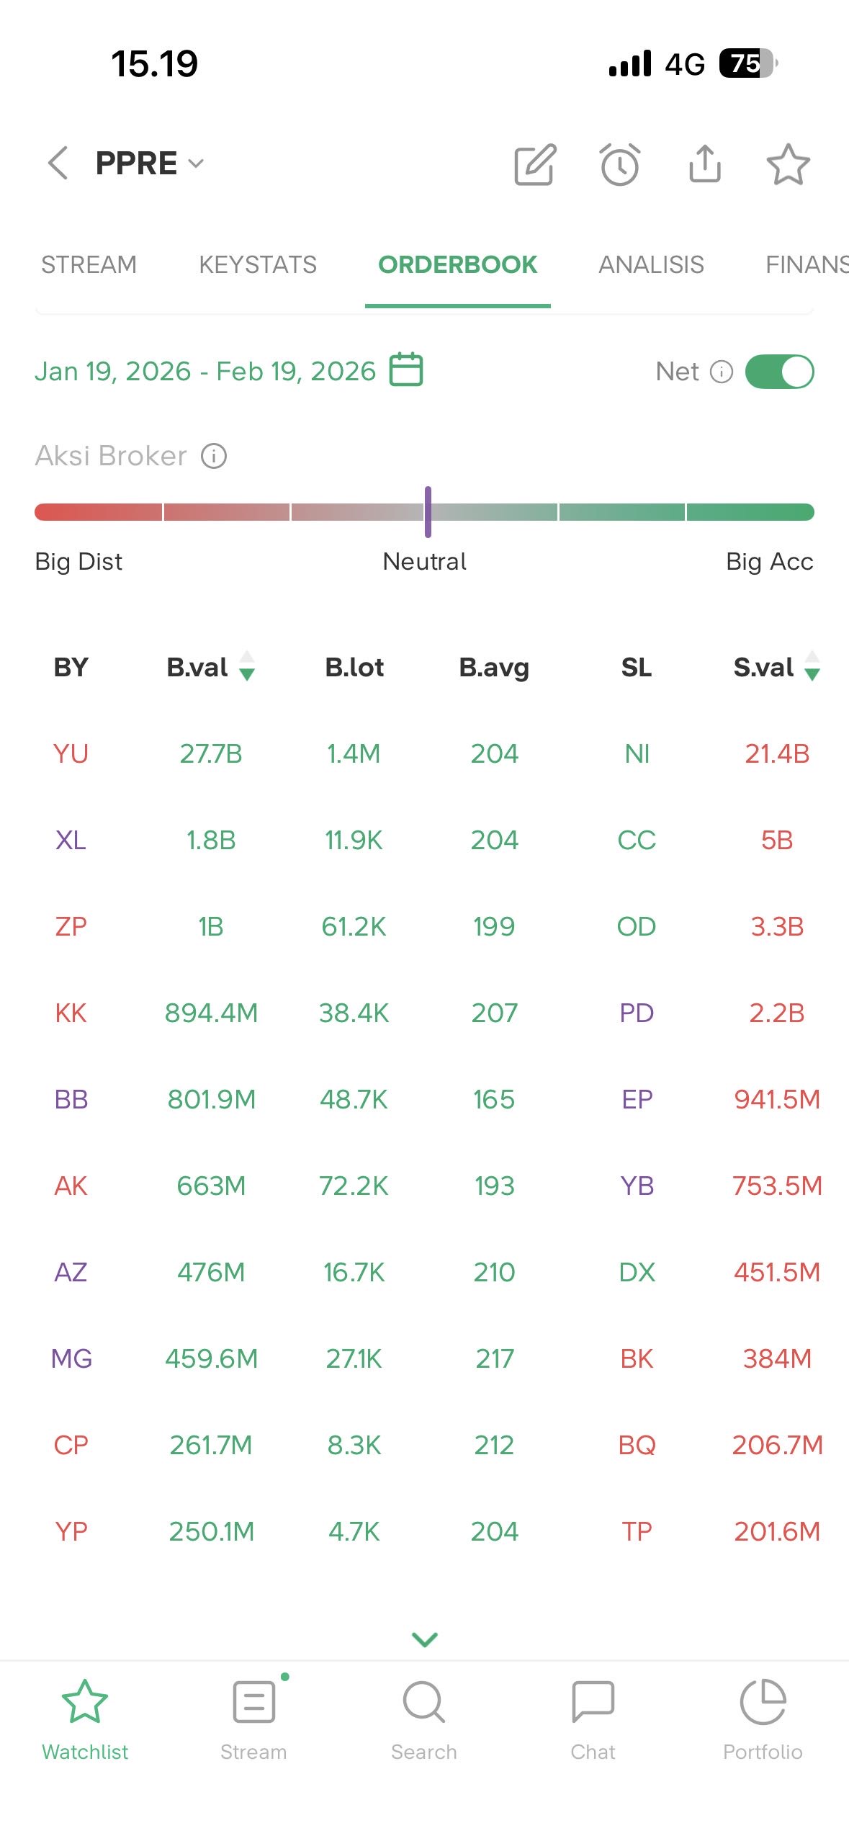The height and width of the screenshot is (1841, 849).
Task: Add PPRE to favorites with star icon
Action: [x=788, y=164]
